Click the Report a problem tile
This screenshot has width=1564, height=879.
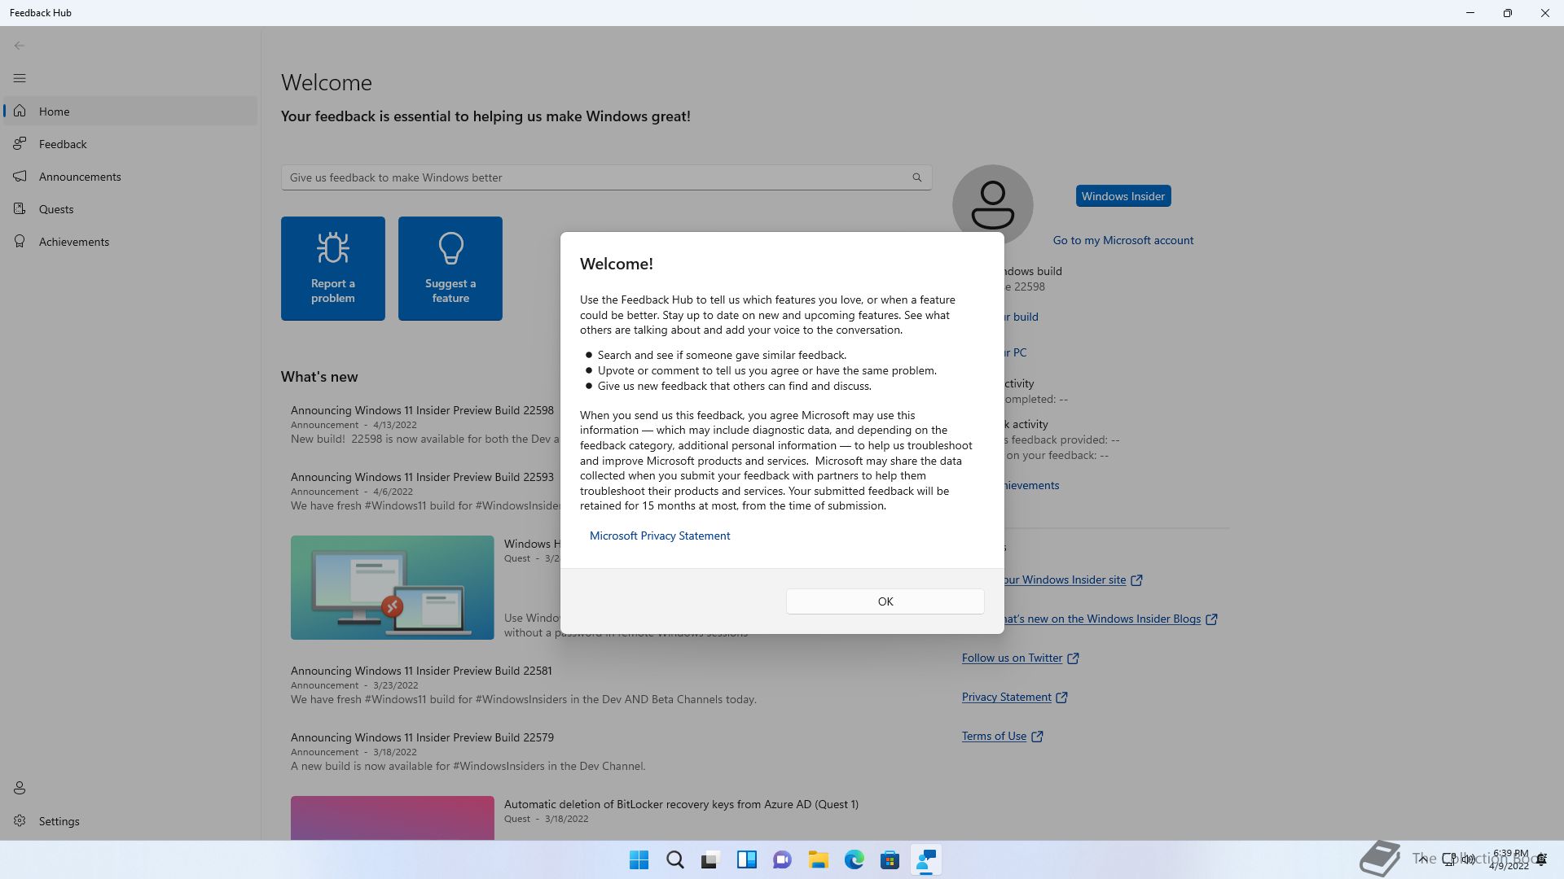[333, 269]
